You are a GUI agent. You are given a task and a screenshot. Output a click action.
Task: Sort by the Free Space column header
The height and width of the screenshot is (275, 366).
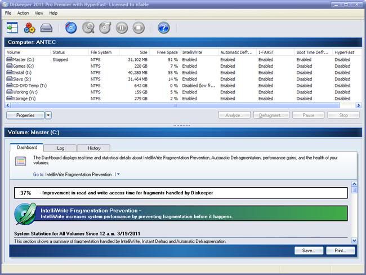(165, 52)
